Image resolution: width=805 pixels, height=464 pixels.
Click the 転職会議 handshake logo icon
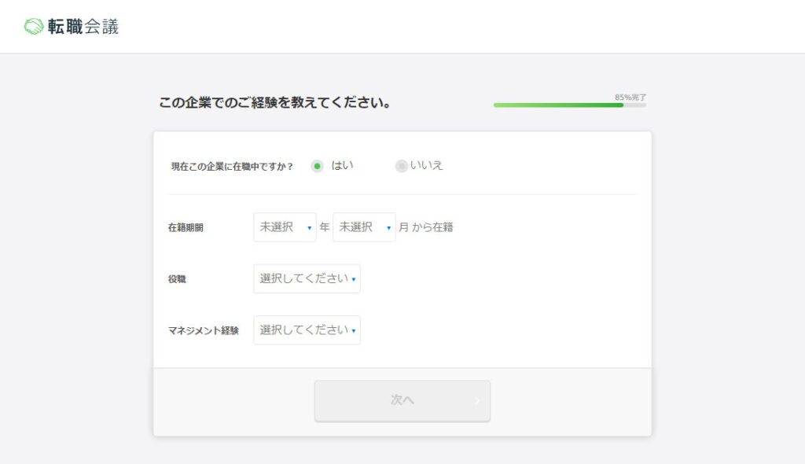(x=34, y=27)
